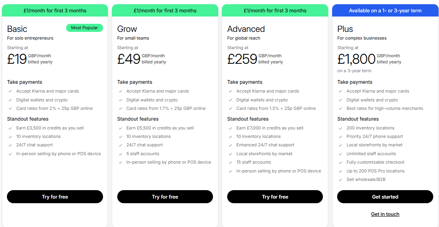Click the Most Popular badge on Basic
This screenshot has height=227, width=439.
click(85, 28)
